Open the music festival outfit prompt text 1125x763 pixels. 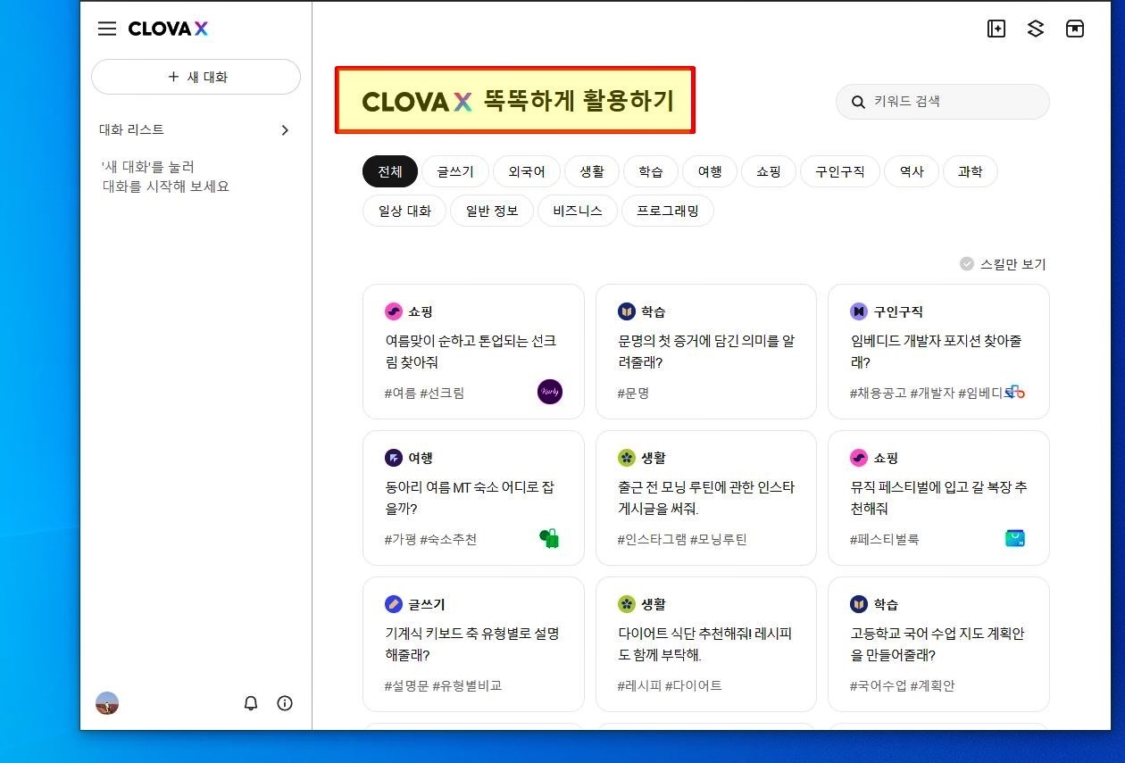938,498
